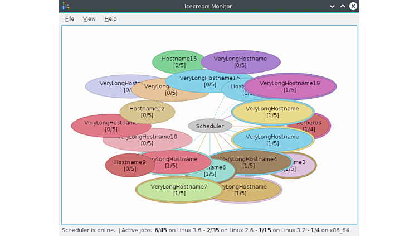Close the Icecream Monitor window
The image size is (419, 236).
coord(353,6)
